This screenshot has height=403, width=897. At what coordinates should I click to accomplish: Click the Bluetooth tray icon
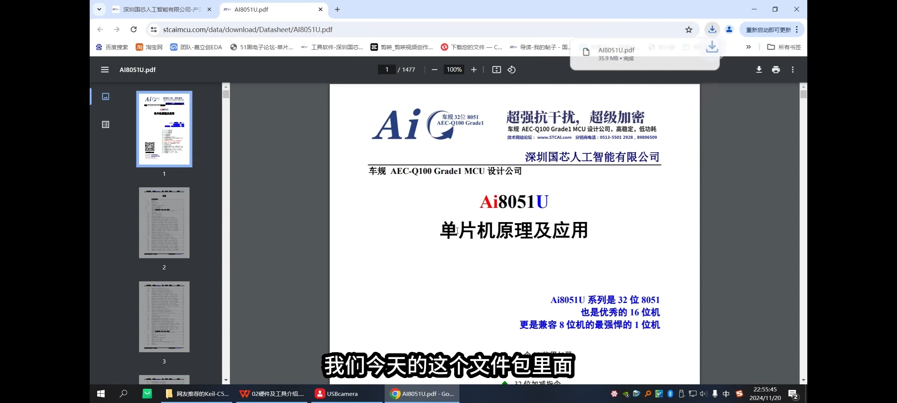coord(670,394)
